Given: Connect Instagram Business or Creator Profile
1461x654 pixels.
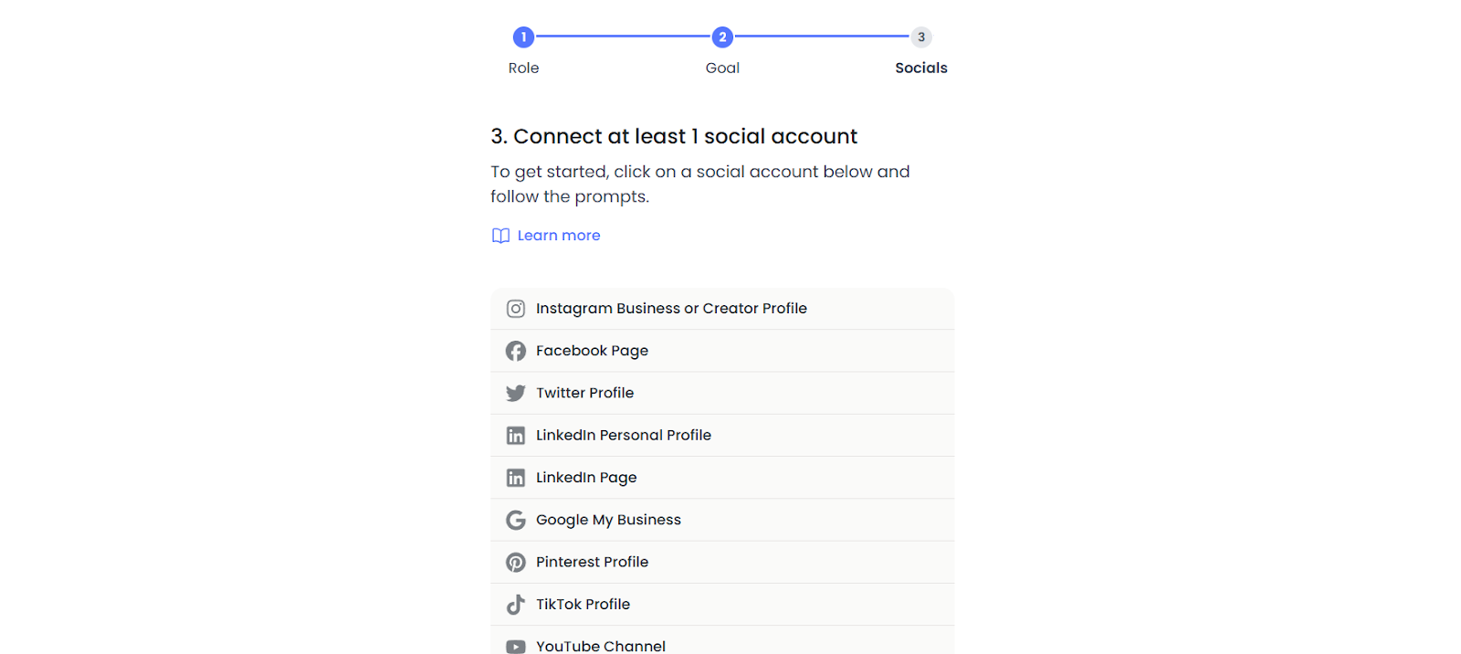Looking at the screenshot, I should tap(722, 309).
